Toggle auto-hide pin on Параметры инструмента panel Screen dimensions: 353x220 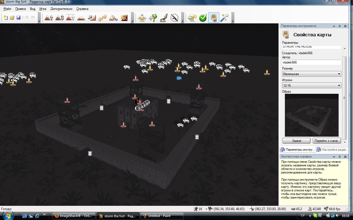pyautogui.click(x=339, y=26)
